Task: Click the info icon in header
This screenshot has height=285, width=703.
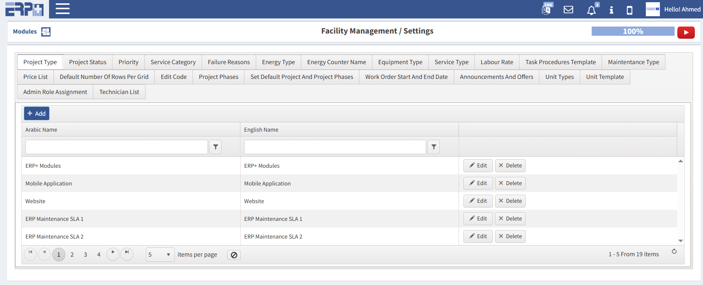Action: point(611,10)
